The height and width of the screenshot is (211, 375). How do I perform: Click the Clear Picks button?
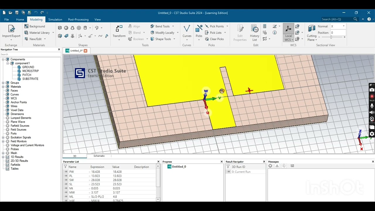point(214,39)
